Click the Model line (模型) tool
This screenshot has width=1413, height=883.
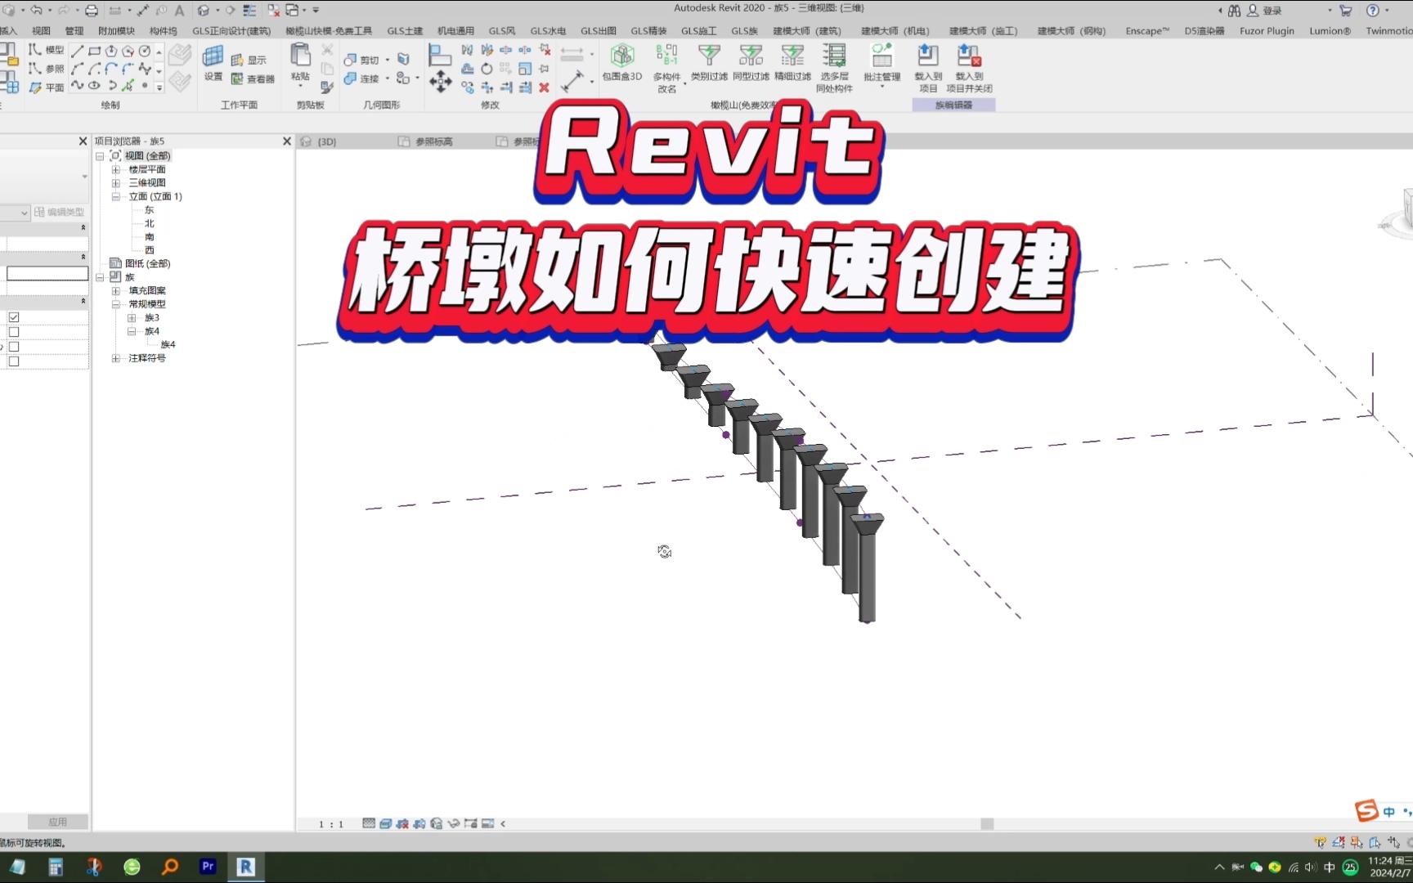pos(46,50)
